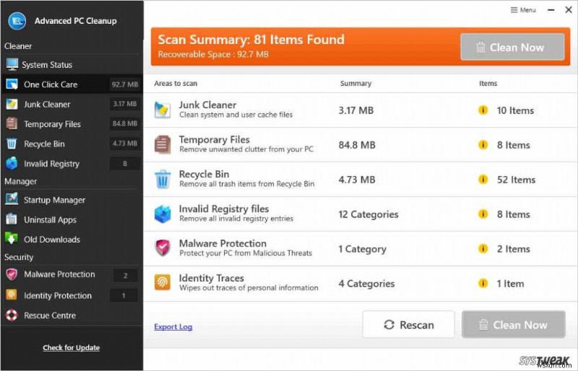
Task: Click 'Items' column header
Action: [x=488, y=83]
